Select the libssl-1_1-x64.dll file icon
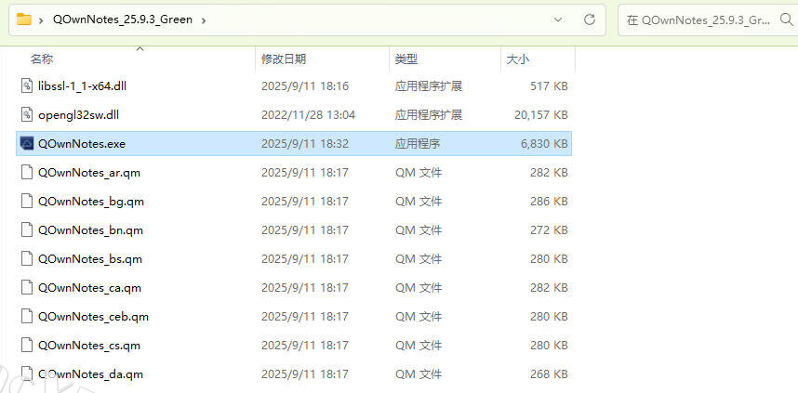 click(26, 85)
